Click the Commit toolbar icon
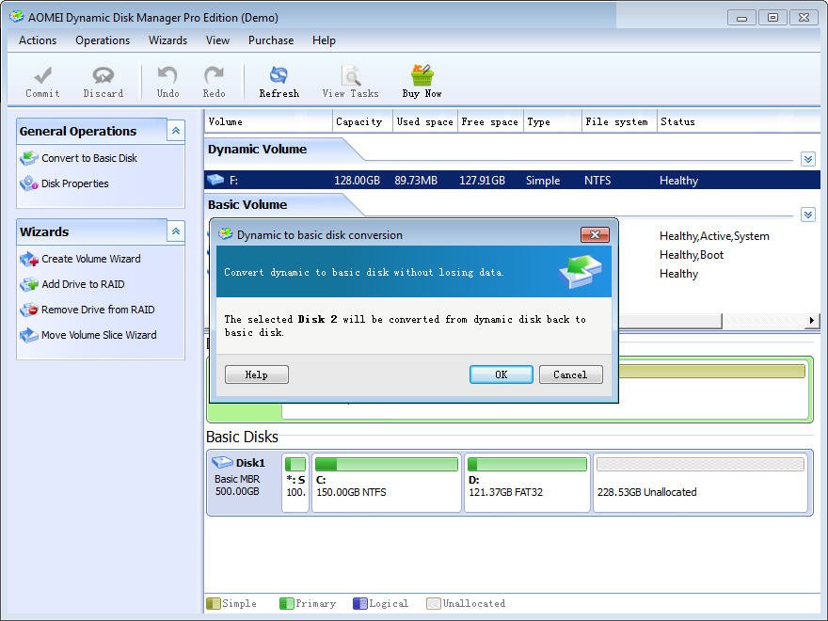 pyautogui.click(x=42, y=75)
